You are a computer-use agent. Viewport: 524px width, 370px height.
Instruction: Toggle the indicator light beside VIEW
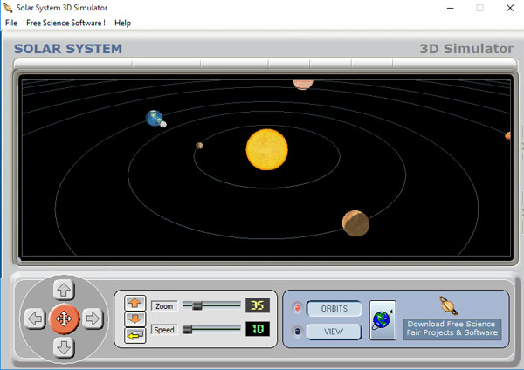click(x=296, y=332)
